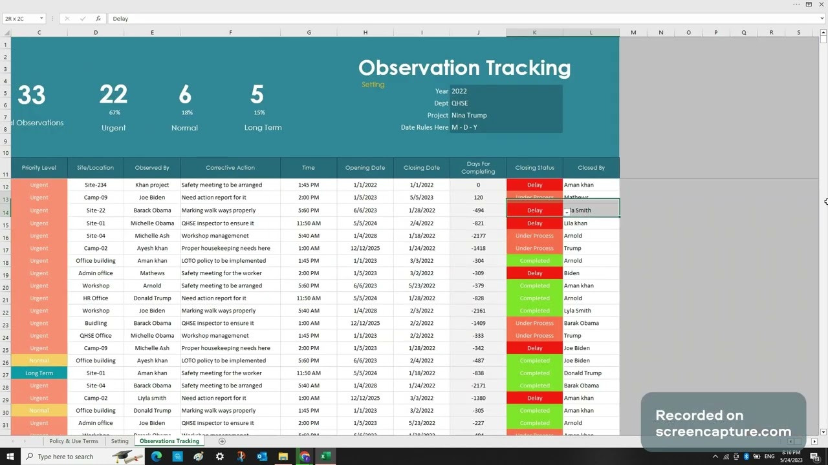The image size is (828, 465).
Task: Click the Closing Status column header
Action: pyautogui.click(x=535, y=168)
